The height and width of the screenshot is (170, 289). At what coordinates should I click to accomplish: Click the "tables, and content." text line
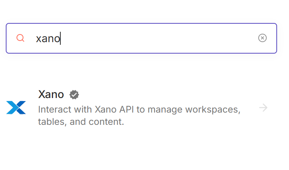coord(81,122)
